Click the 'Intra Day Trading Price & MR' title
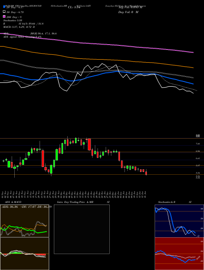Viewport: 204px width, 270px height. click(75, 202)
